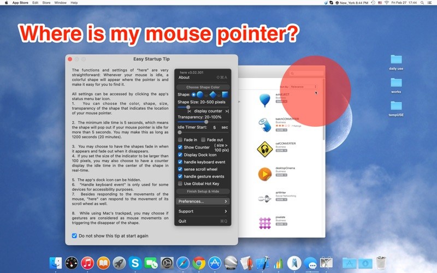Open the cafCONVERTER headphones icon
Viewport: 437px width, 273px height.
pyautogui.click(x=264, y=149)
